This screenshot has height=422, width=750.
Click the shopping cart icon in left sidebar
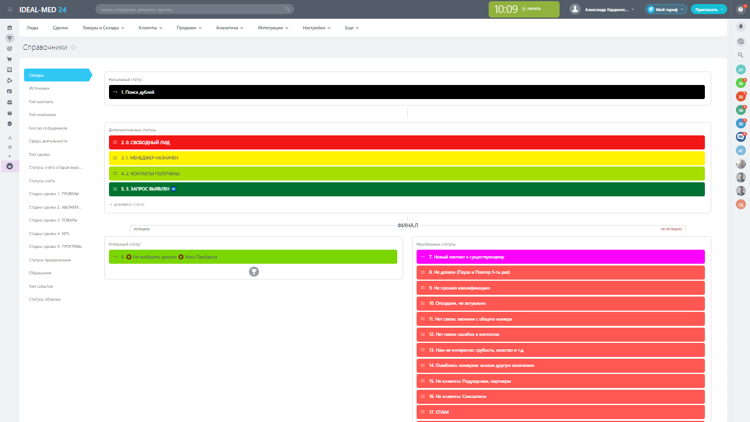[x=9, y=59]
